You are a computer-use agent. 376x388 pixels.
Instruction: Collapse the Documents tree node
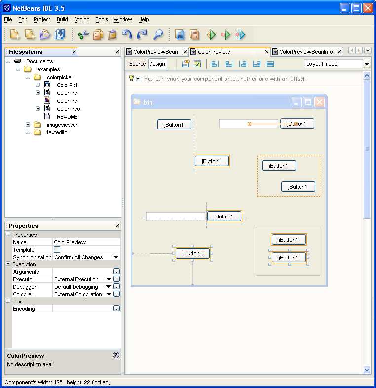(x=8, y=61)
